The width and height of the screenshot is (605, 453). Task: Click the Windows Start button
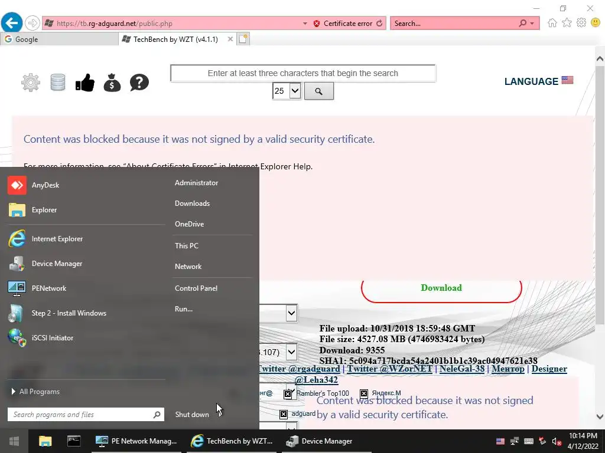coord(14,441)
